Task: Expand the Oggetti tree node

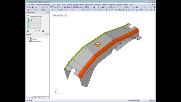Action: [x=28, y=39]
